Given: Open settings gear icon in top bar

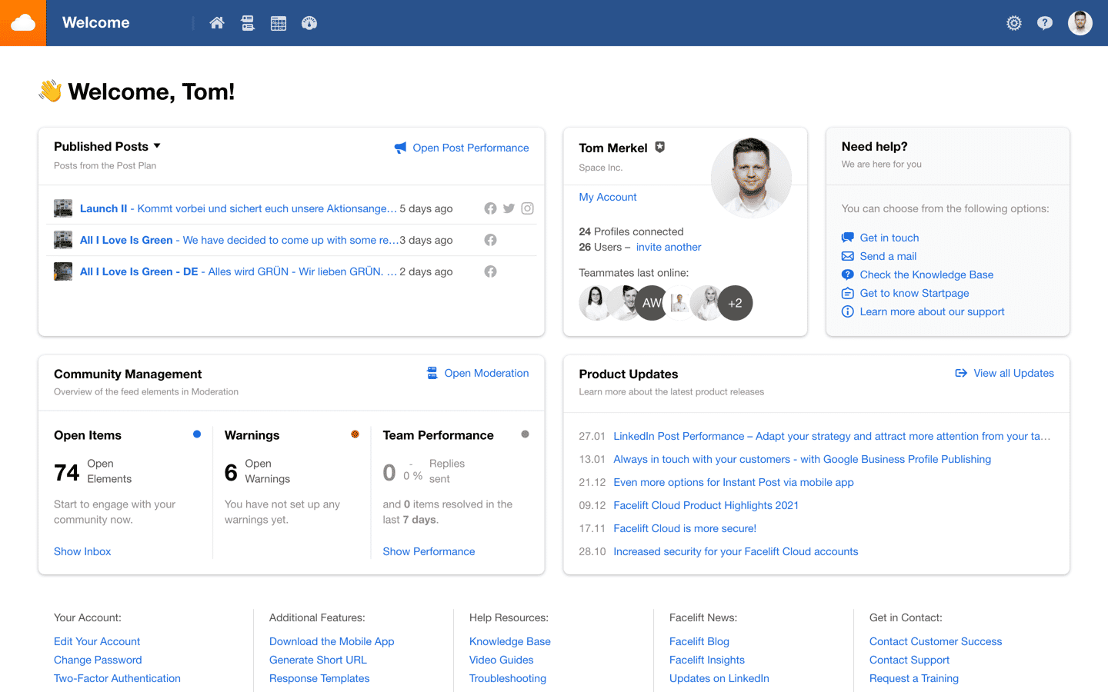Looking at the screenshot, I should click(x=1014, y=23).
